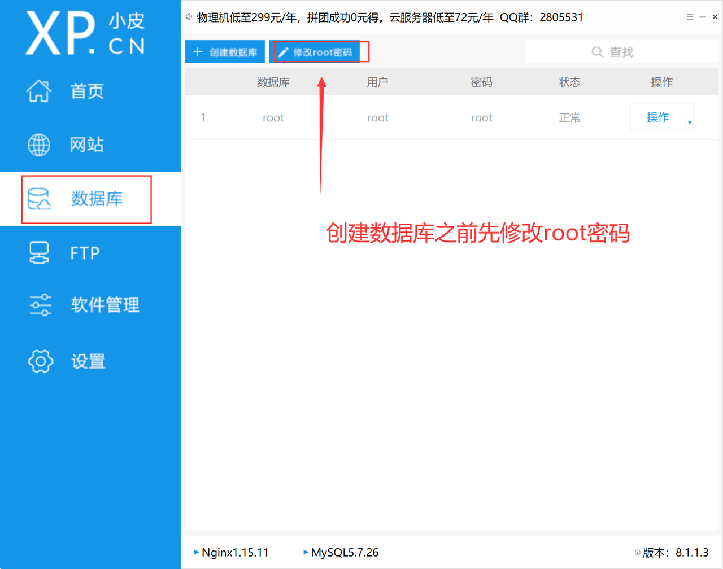Image resolution: width=723 pixels, height=569 pixels.
Task: Close the window
Action: pos(715,17)
